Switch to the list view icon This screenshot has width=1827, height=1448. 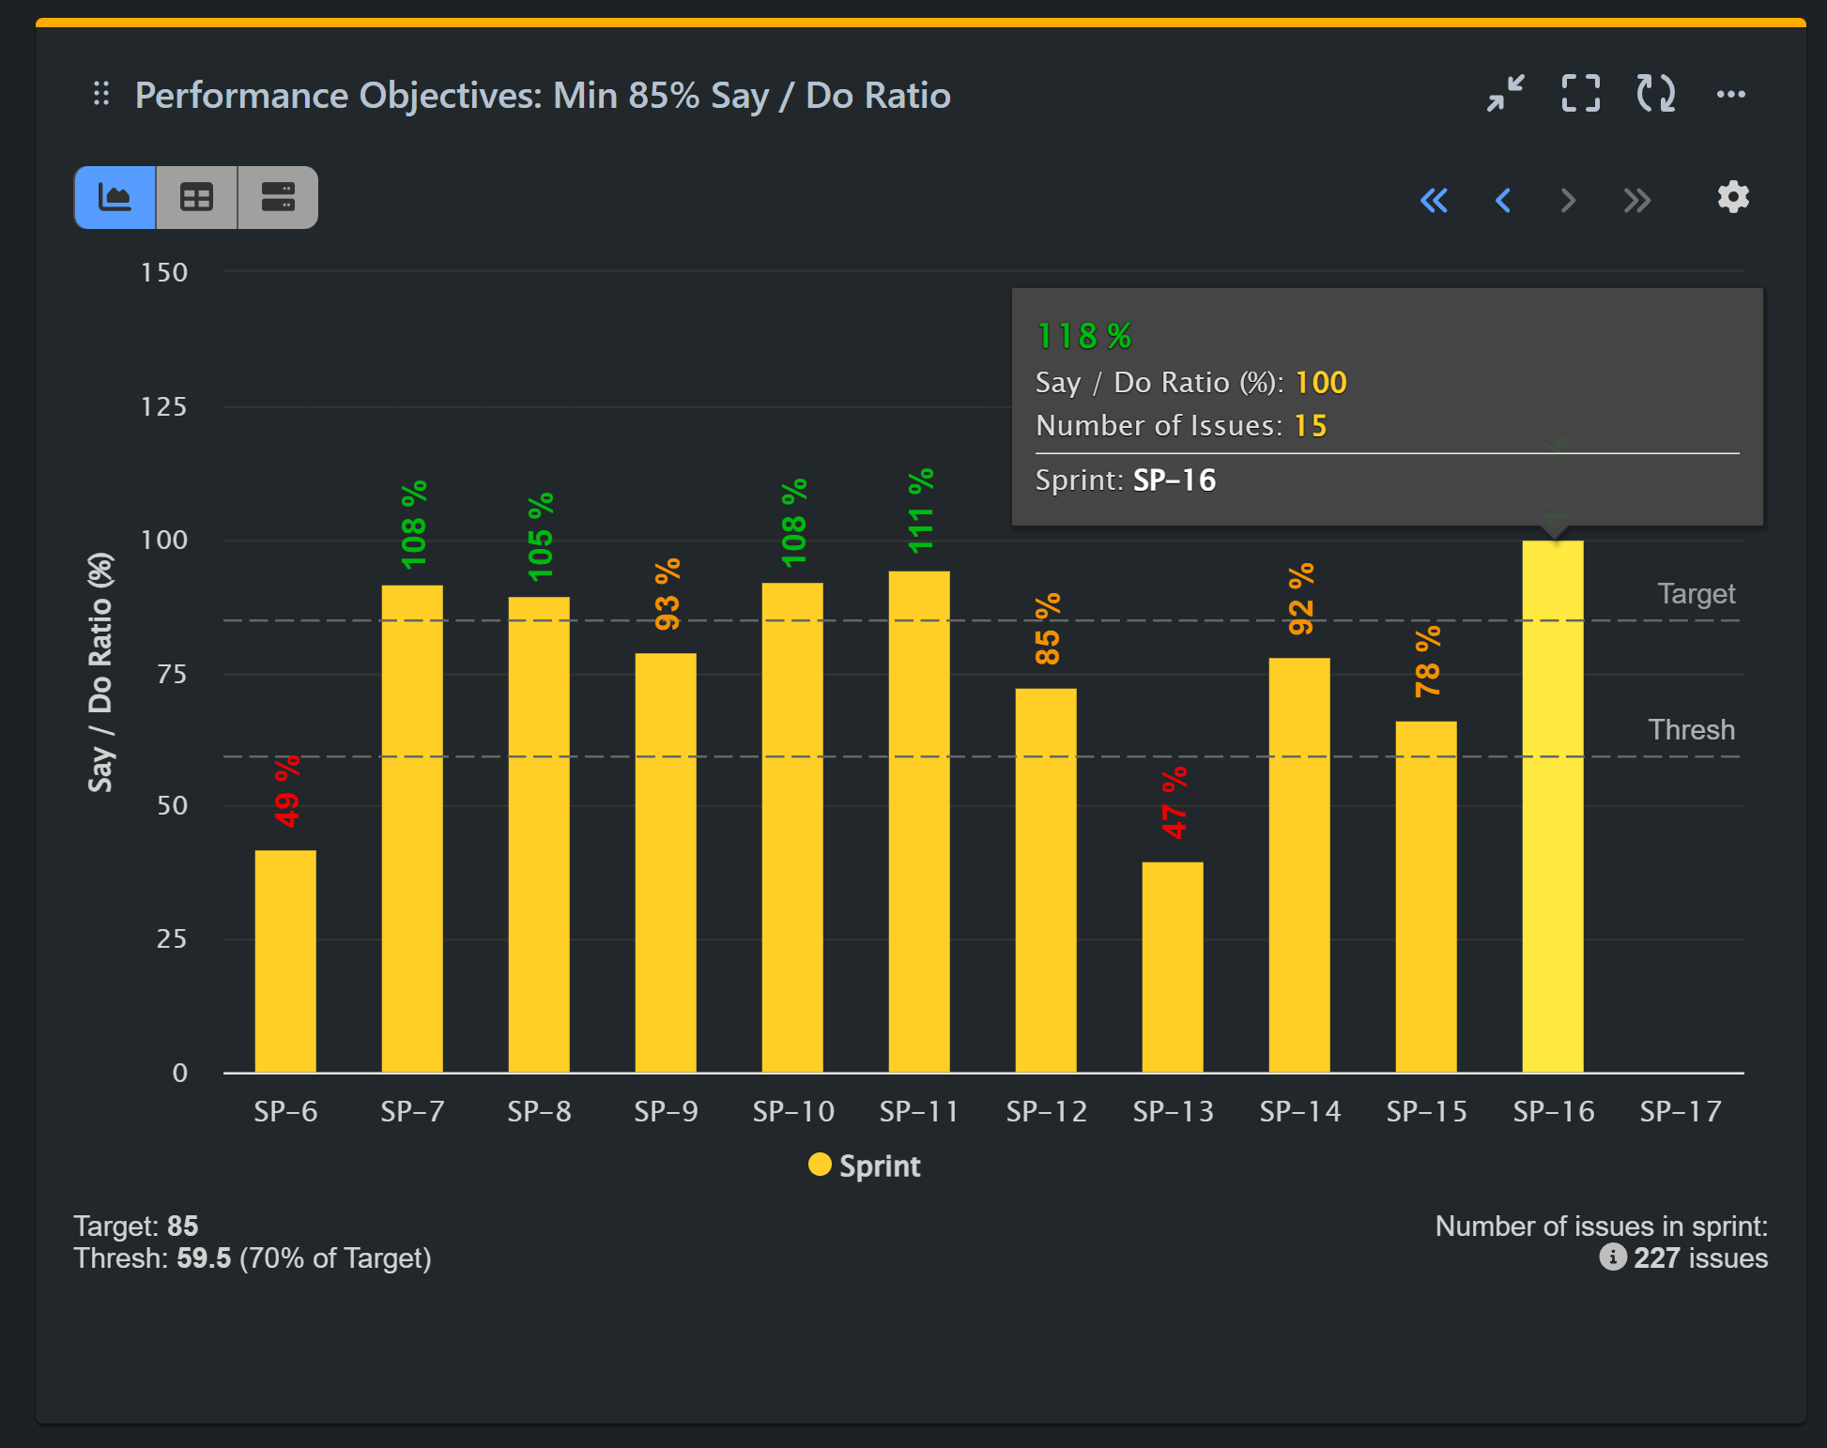tap(277, 197)
